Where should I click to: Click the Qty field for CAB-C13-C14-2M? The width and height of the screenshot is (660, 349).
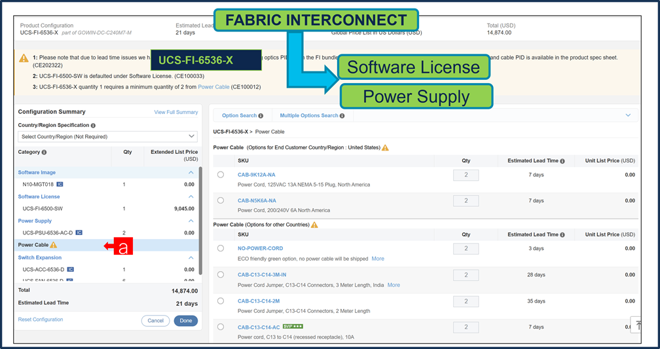pyautogui.click(x=466, y=301)
